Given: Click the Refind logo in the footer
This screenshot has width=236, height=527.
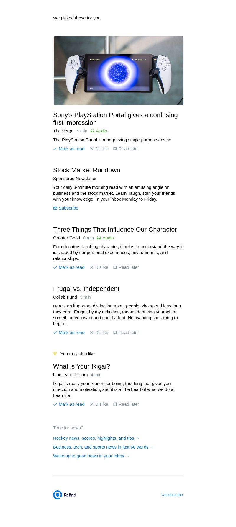Looking at the screenshot, I should point(65,495).
